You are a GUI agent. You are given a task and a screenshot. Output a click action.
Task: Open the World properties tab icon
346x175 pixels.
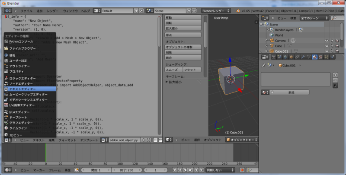coord(285,57)
